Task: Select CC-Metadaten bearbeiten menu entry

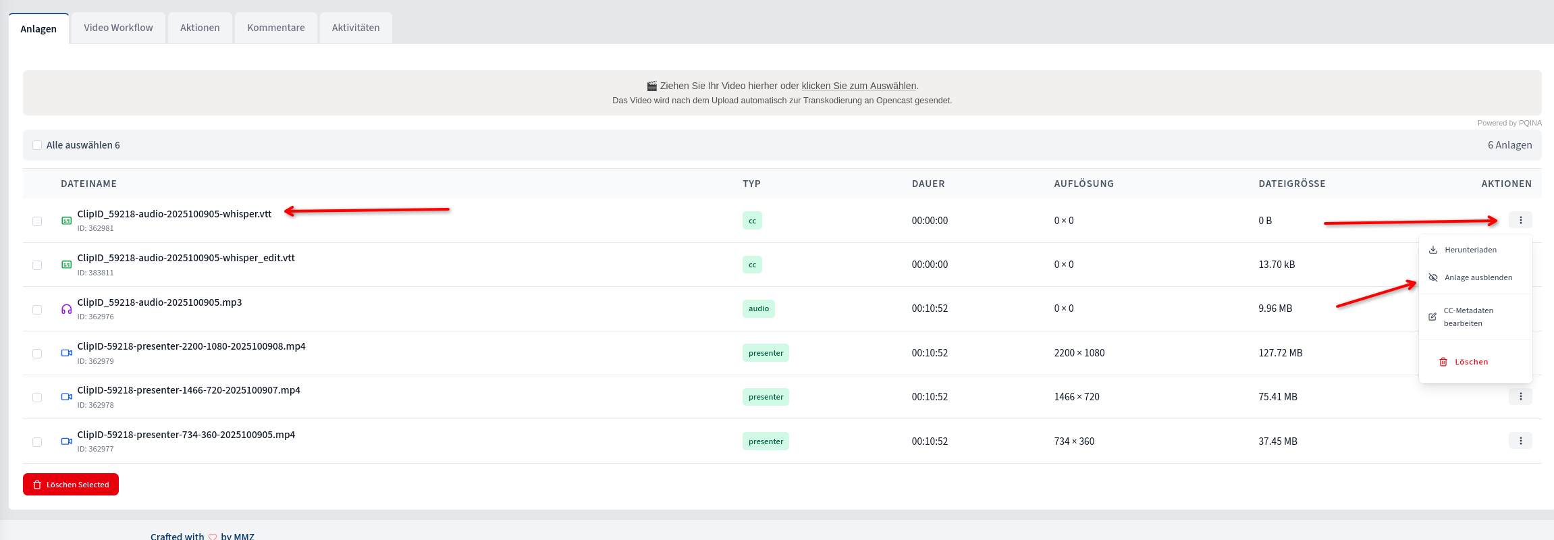Action: 1468,317
